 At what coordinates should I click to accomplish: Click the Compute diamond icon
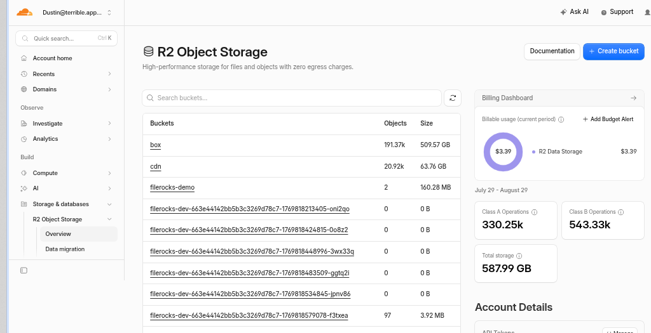tap(24, 173)
